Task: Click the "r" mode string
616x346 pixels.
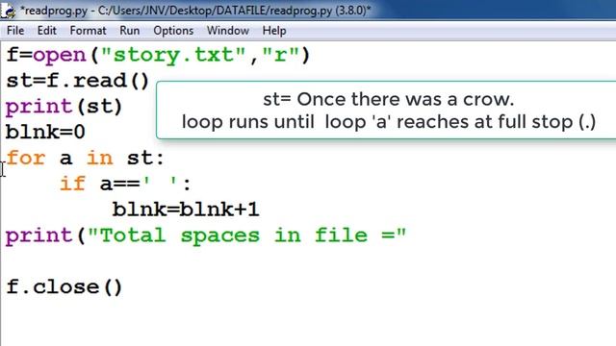Action: tap(280, 55)
